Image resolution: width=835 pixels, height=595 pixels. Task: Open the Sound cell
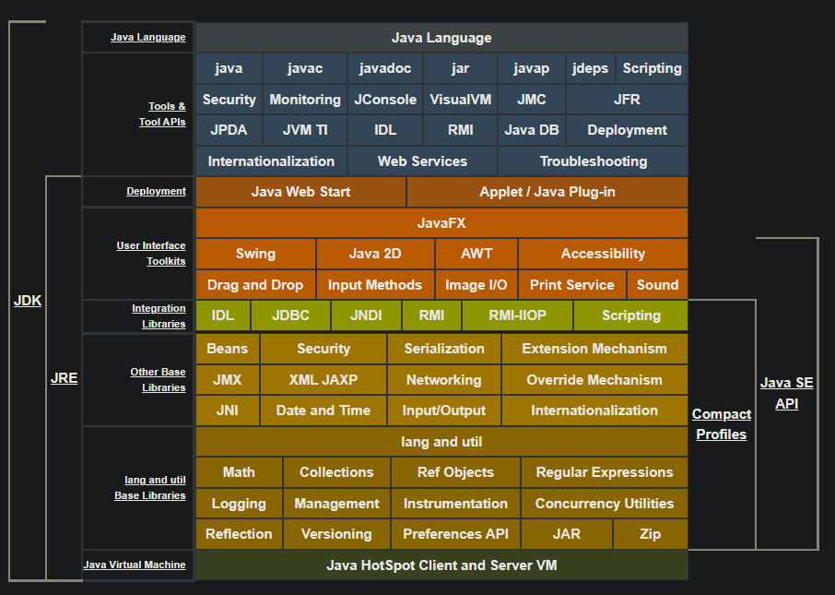(658, 285)
